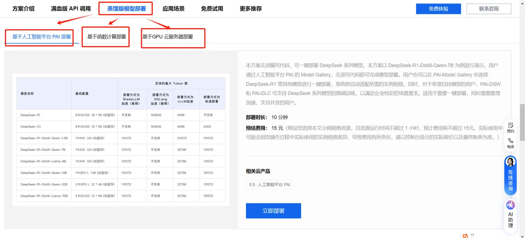
Task: Click the blue 免费体验 button
Action: point(438,9)
